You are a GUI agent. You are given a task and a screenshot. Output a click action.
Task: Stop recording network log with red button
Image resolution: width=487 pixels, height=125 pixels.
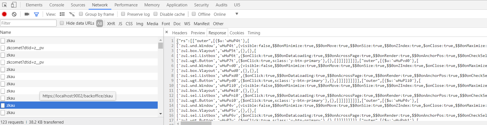point(4,14)
